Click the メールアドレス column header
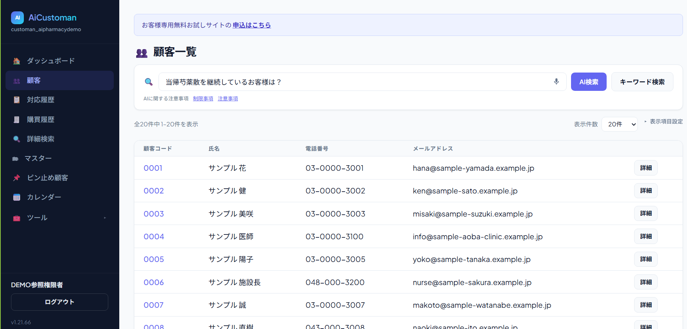This screenshot has height=329, width=687. (x=433, y=149)
